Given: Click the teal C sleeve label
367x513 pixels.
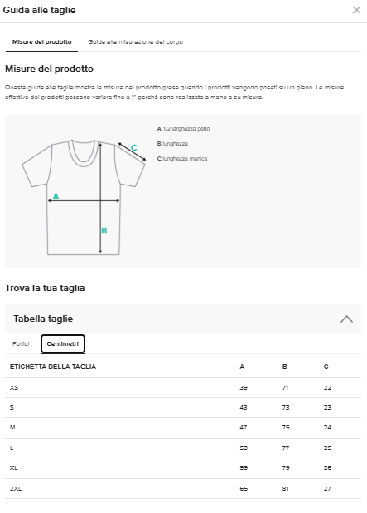Looking at the screenshot, I should click(x=133, y=148).
